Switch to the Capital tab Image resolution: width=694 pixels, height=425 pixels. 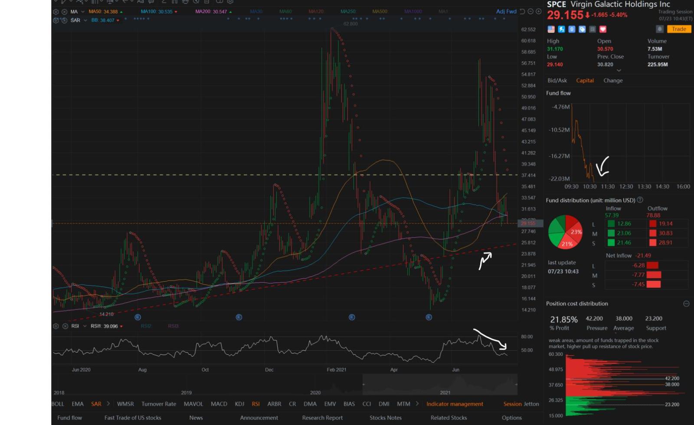[x=585, y=80]
